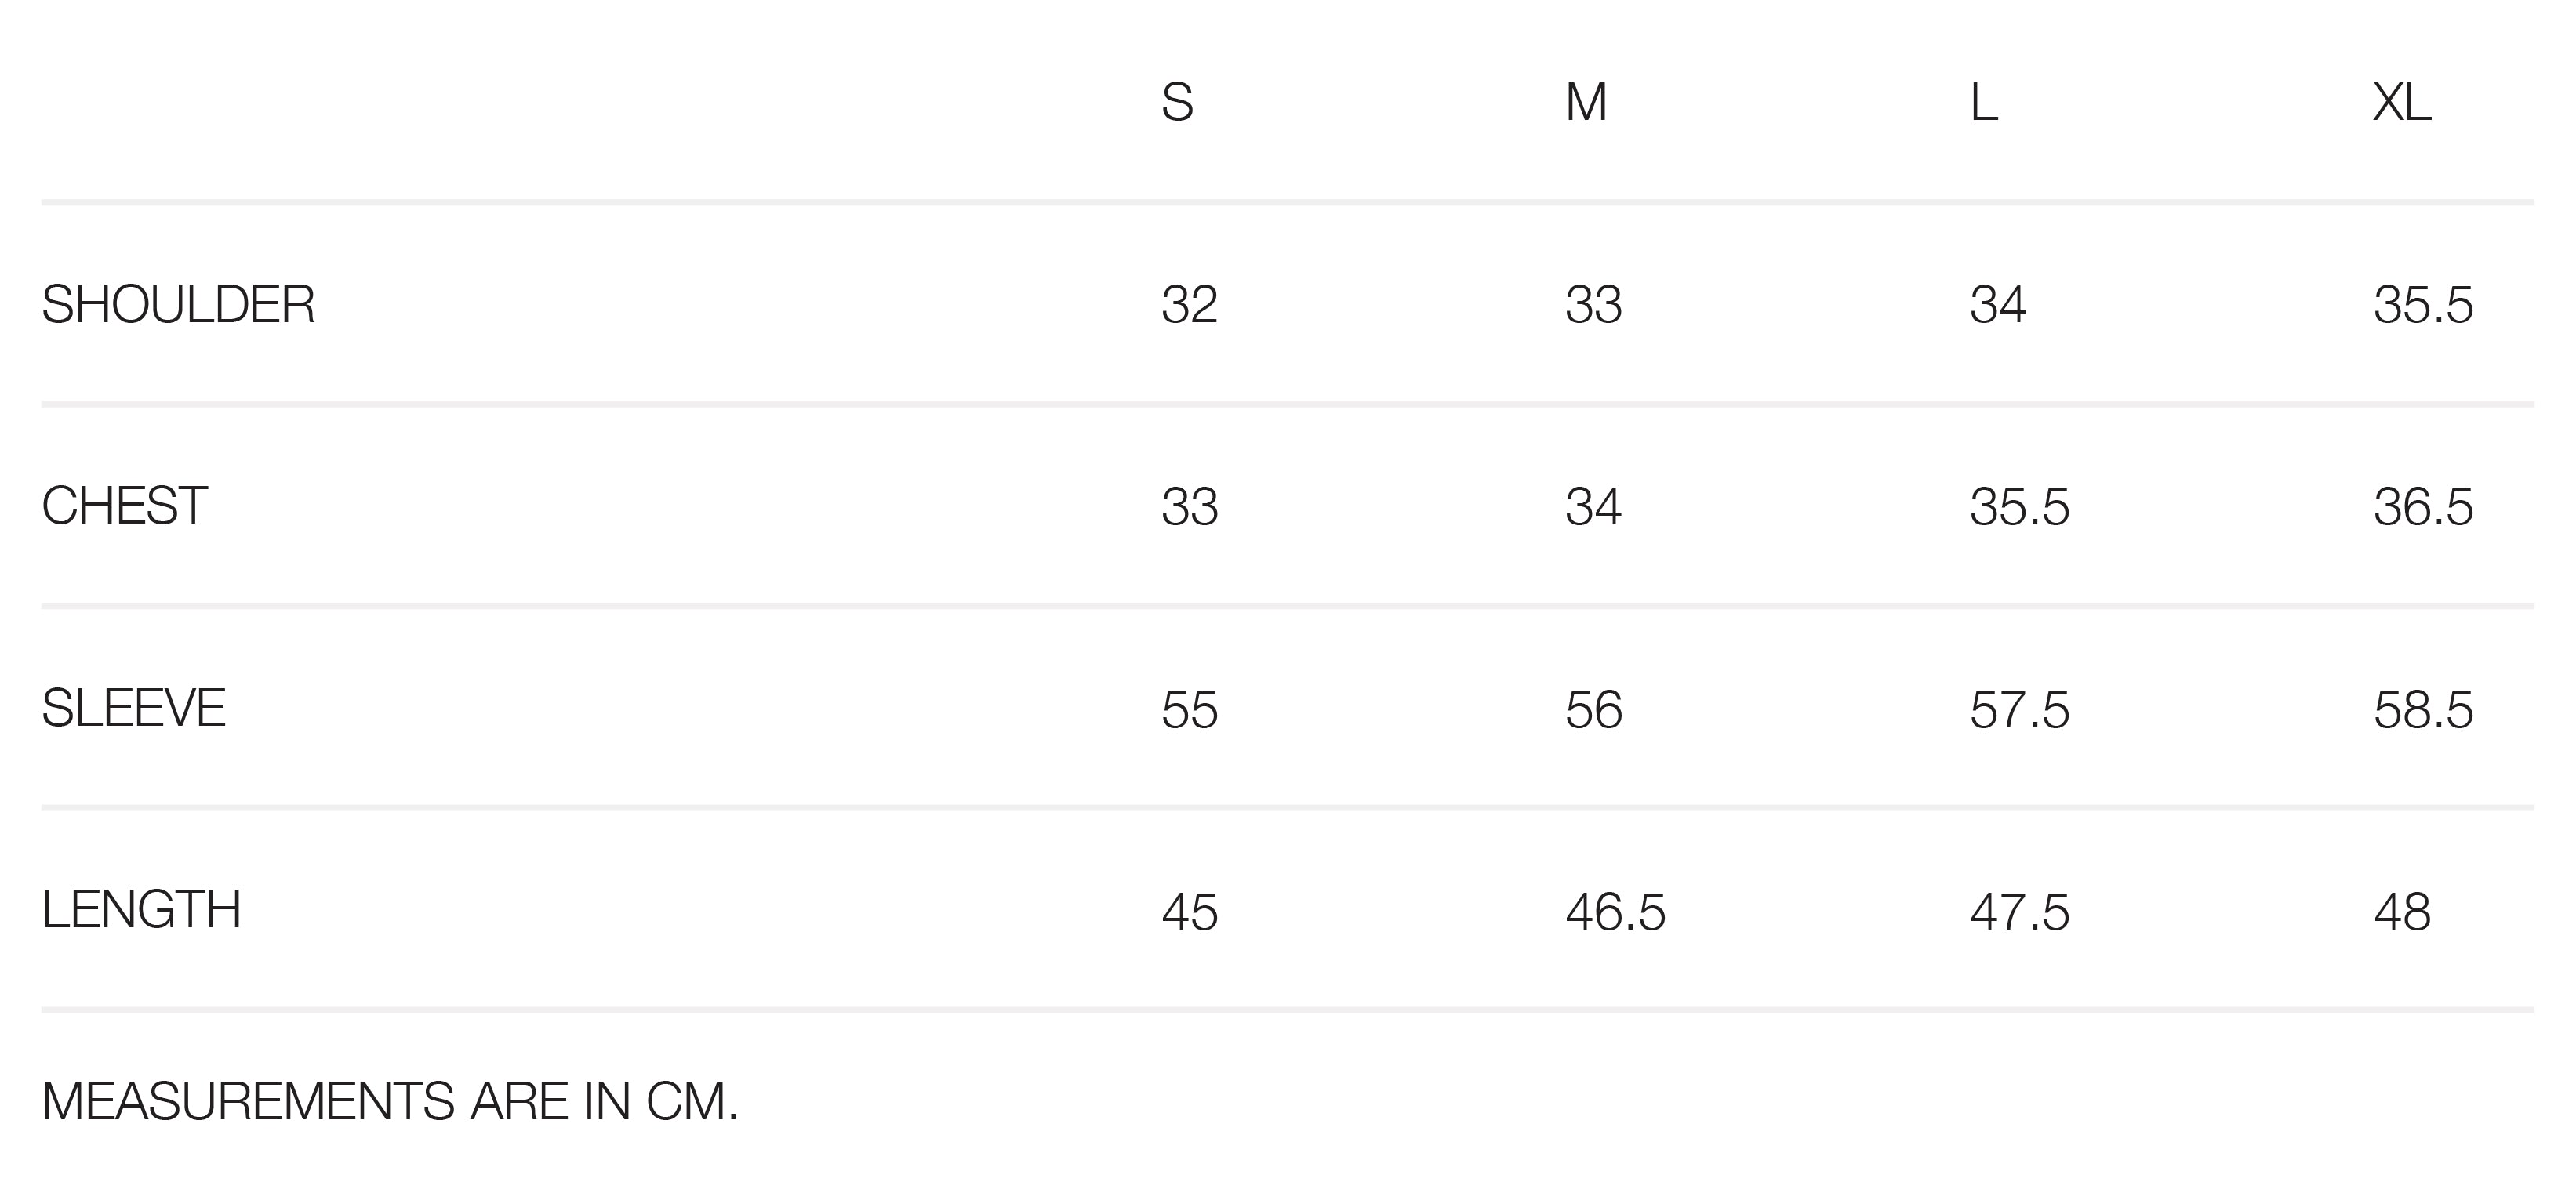Screen dimensions: 2576x1200
Task: Click the 'Measurements are in CM' note
Action: pyautogui.click(x=390, y=1102)
